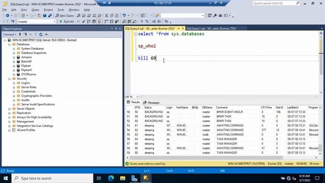Open the Connect dropdown in Object Explorer
The image size is (325, 183).
[10, 35]
